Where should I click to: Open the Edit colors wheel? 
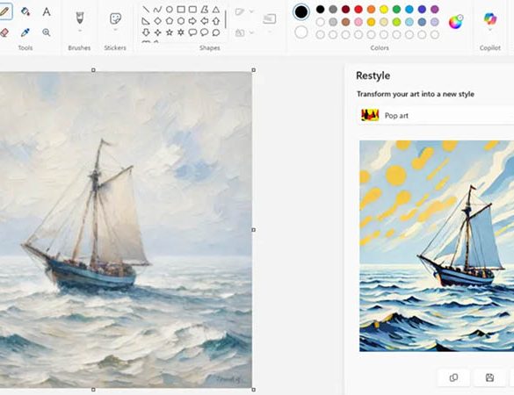click(x=455, y=22)
